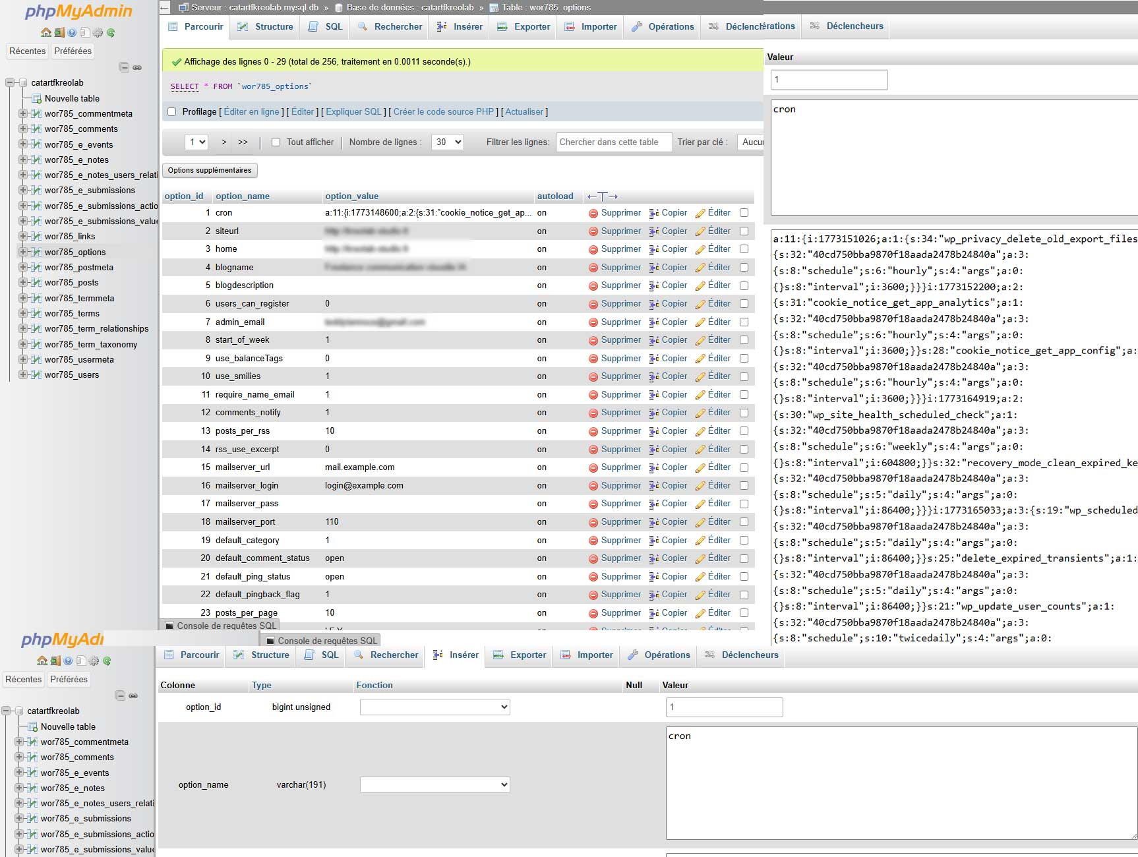Click the home icon under the top phpMyAdmin logo
1138x857 pixels.
point(45,32)
